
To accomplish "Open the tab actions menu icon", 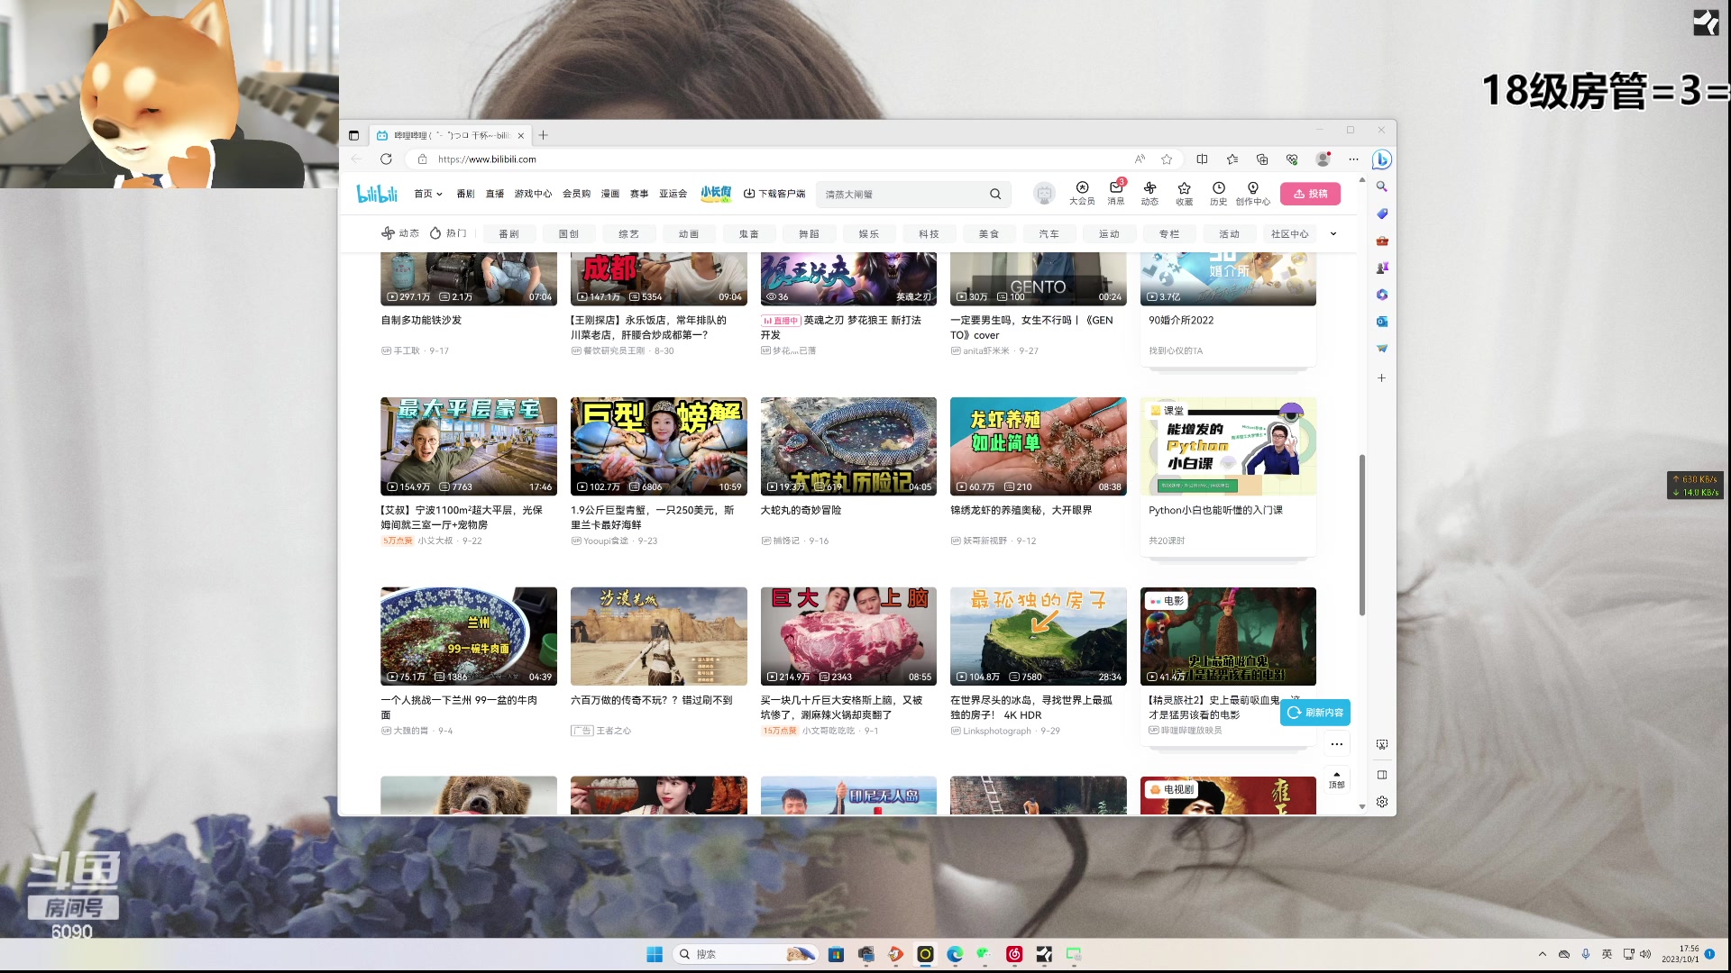I will tap(353, 135).
